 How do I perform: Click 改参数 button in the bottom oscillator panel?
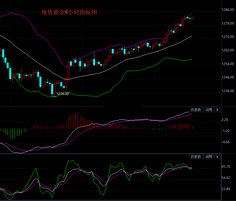click(196, 157)
